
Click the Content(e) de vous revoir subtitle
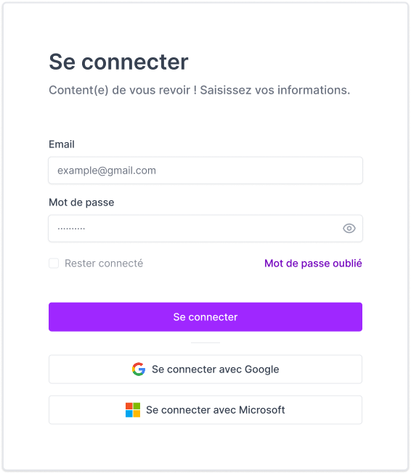click(199, 90)
